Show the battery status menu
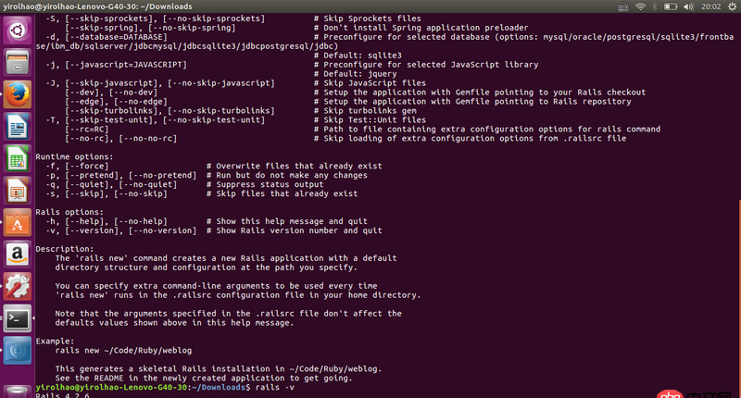This screenshot has width=741, height=398. (x=672, y=6)
